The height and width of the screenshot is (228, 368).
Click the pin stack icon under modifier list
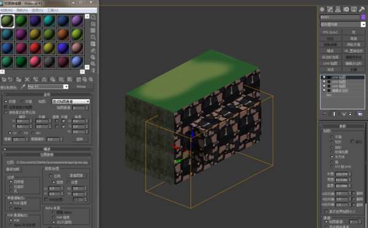tap(325, 114)
